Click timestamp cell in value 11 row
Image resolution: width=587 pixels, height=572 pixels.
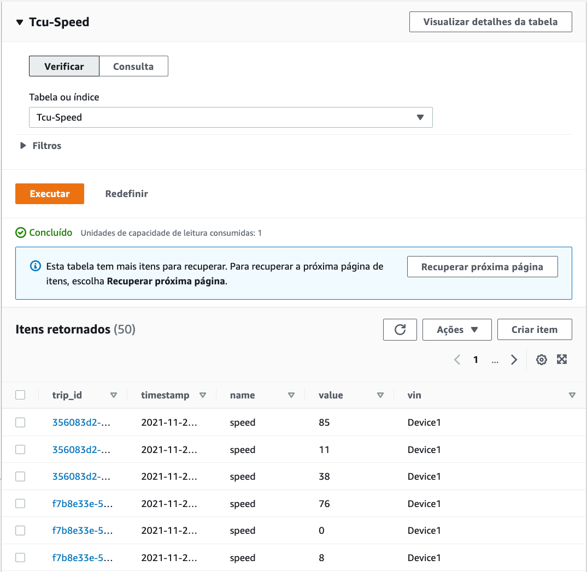pyautogui.click(x=169, y=449)
